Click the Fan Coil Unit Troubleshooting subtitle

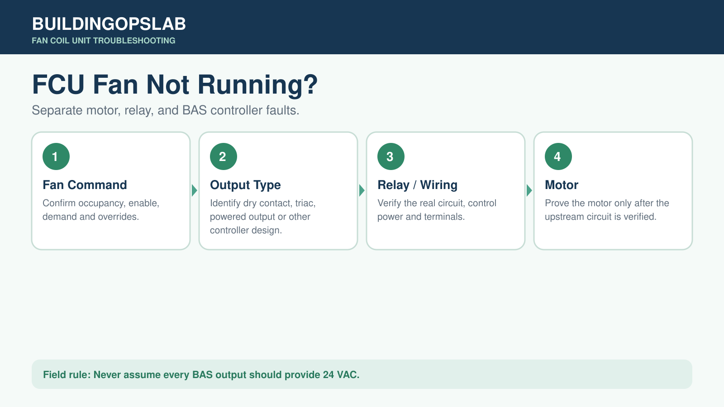click(x=104, y=41)
